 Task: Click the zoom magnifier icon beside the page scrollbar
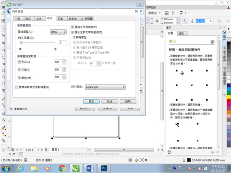pyautogui.click(x=162, y=150)
